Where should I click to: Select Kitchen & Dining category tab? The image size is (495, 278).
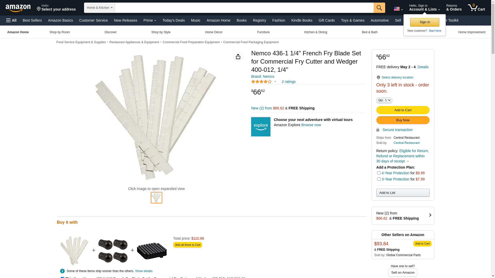click(316, 32)
